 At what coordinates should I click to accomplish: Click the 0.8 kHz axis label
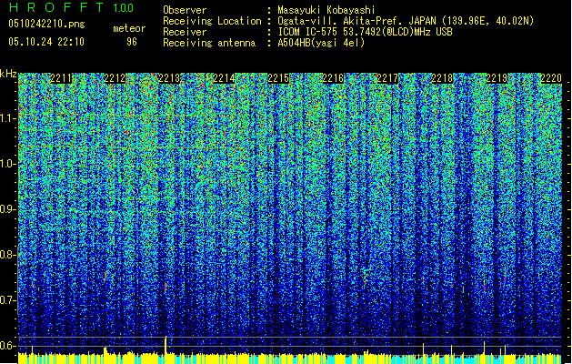tap(8, 255)
